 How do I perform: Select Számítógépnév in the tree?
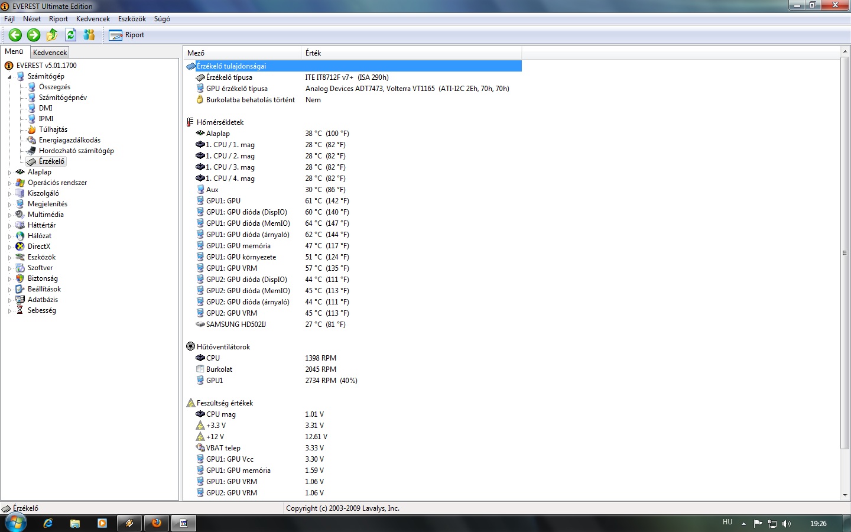(63, 98)
